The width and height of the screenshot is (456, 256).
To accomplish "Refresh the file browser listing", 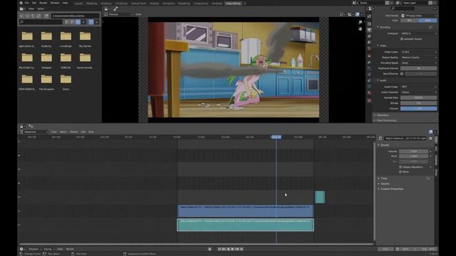I will pyautogui.click(x=38, y=16).
